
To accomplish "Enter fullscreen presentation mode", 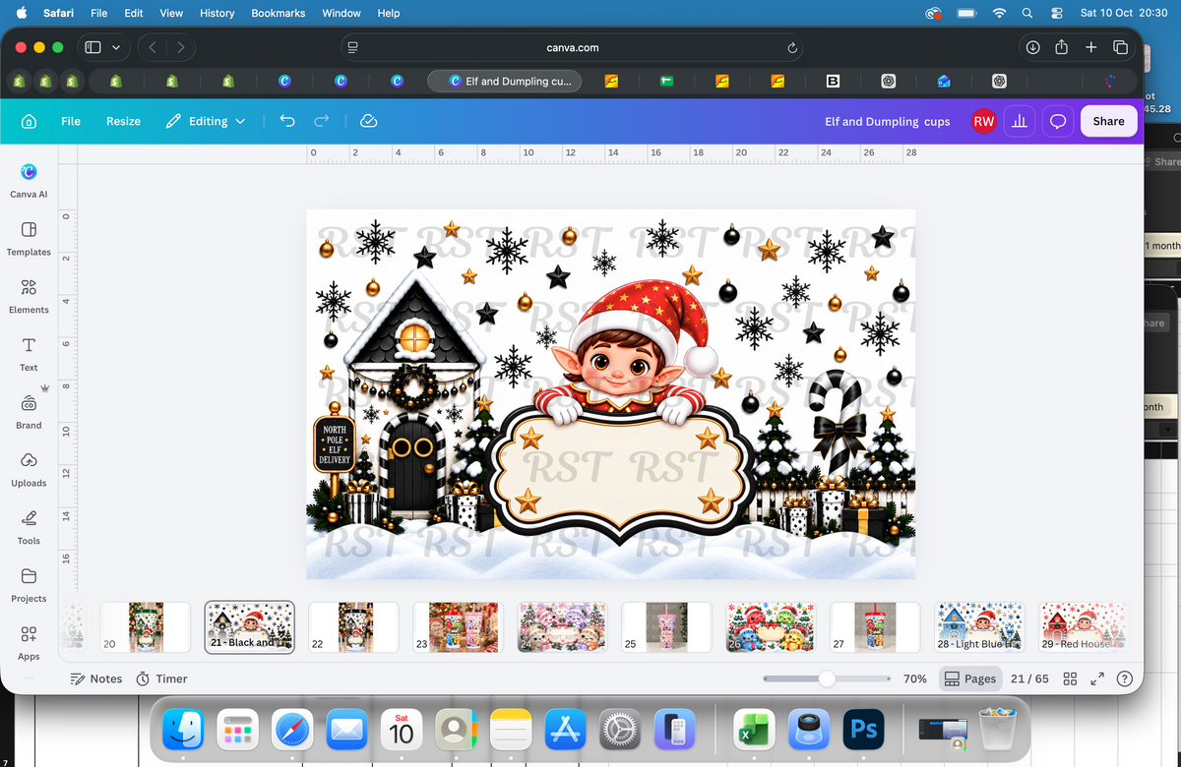I will click(1098, 678).
